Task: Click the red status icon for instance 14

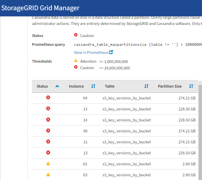Action: tap(48, 120)
